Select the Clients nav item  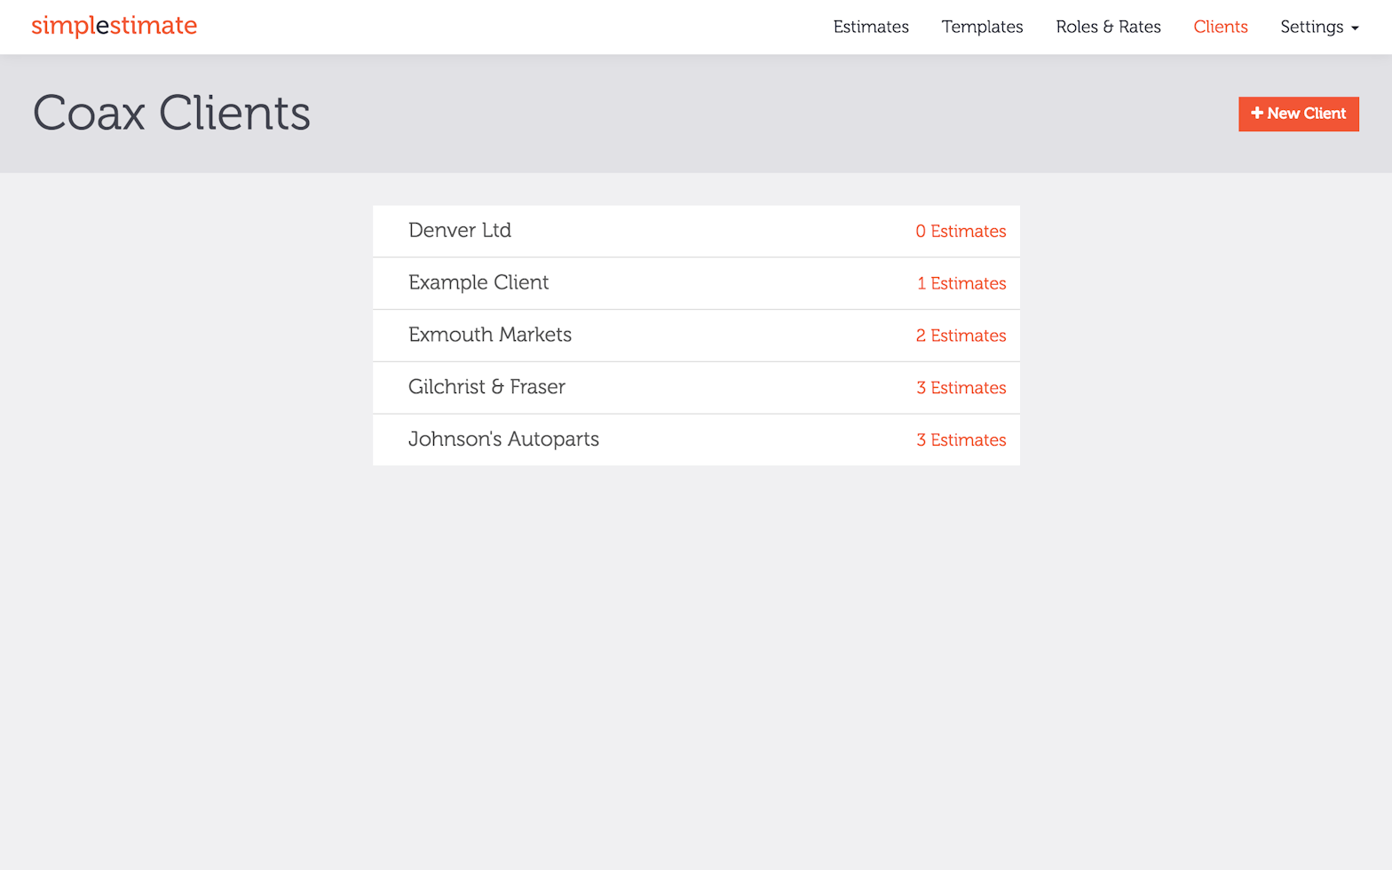(1220, 27)
